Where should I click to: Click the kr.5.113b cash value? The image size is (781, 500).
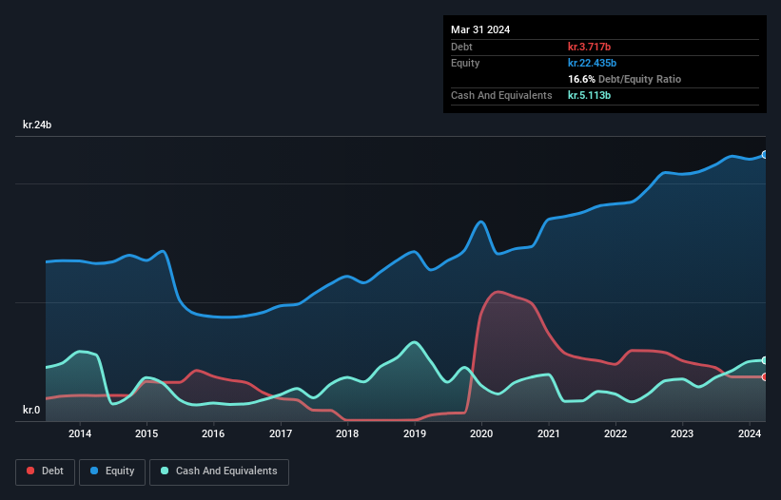[589, 95]
